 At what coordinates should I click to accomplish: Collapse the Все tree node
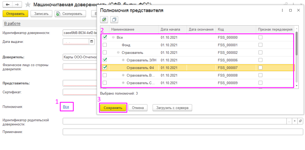pos(113,37)
